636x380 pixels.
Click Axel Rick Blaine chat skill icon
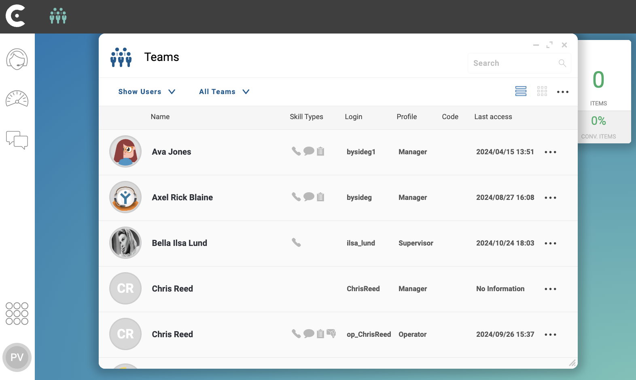[x=309, y=197]
